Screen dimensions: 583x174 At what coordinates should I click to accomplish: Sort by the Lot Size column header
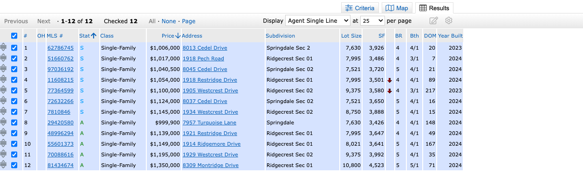351,36
